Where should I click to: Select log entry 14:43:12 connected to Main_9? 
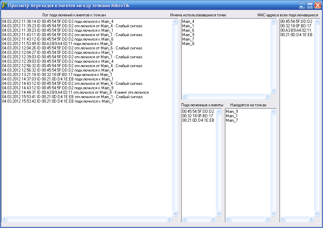[x=58, y=88]
